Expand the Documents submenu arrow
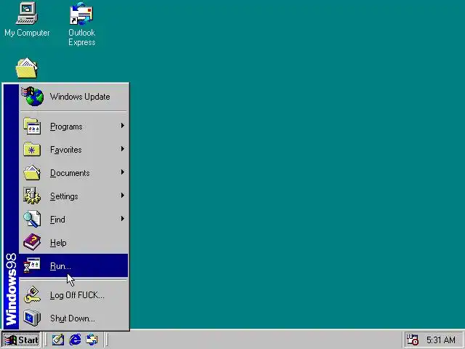This screenshot has height=349, width=465. coord(123,172)
